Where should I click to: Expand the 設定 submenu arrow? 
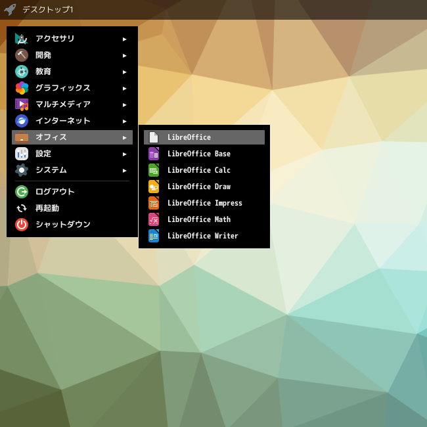pos(124,154)
